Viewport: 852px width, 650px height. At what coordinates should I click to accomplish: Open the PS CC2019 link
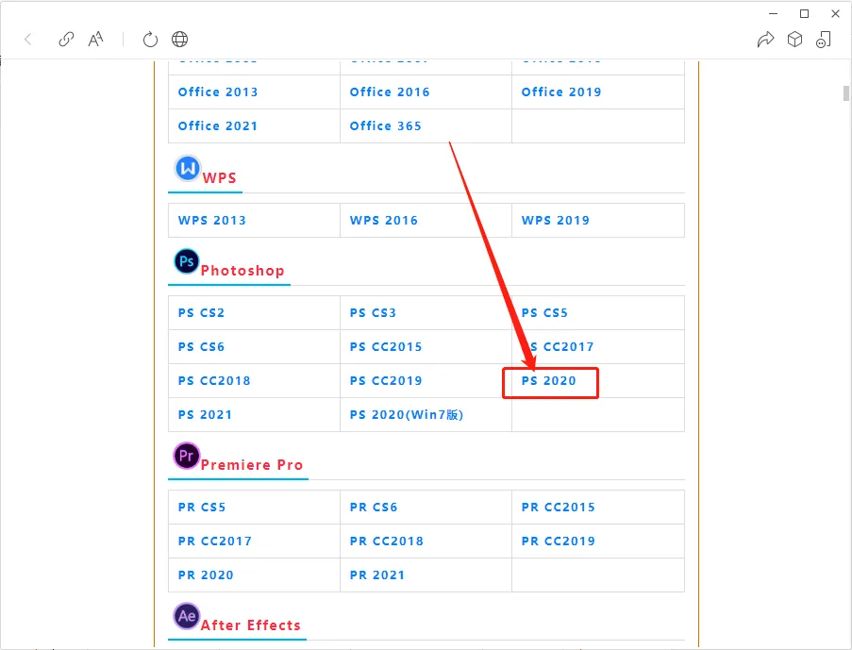point(386,380)
